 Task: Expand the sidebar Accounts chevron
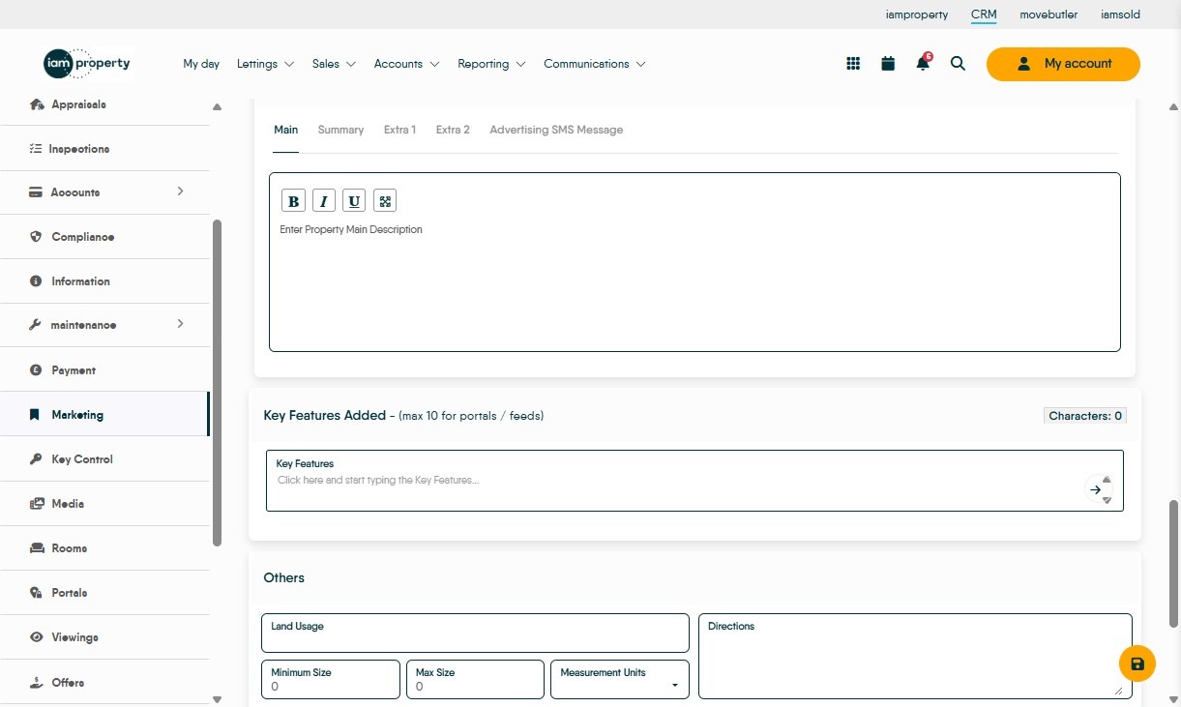[x=180, y=191]
